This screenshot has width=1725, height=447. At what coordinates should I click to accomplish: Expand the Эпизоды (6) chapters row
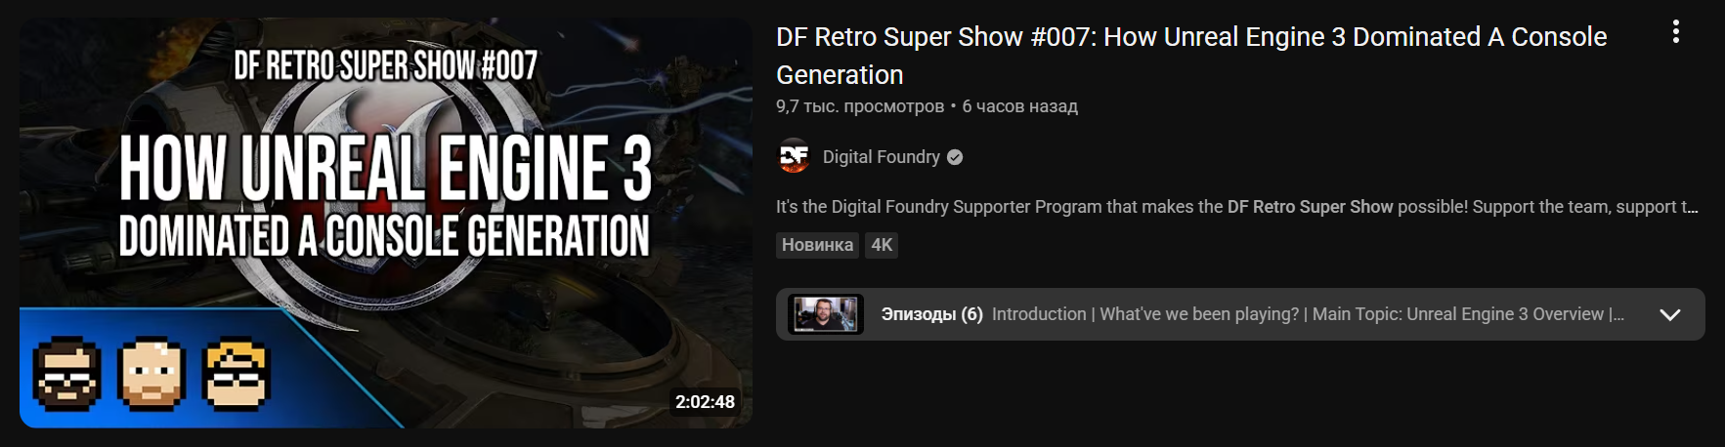pyautogui.click(x=1240, y=314)
